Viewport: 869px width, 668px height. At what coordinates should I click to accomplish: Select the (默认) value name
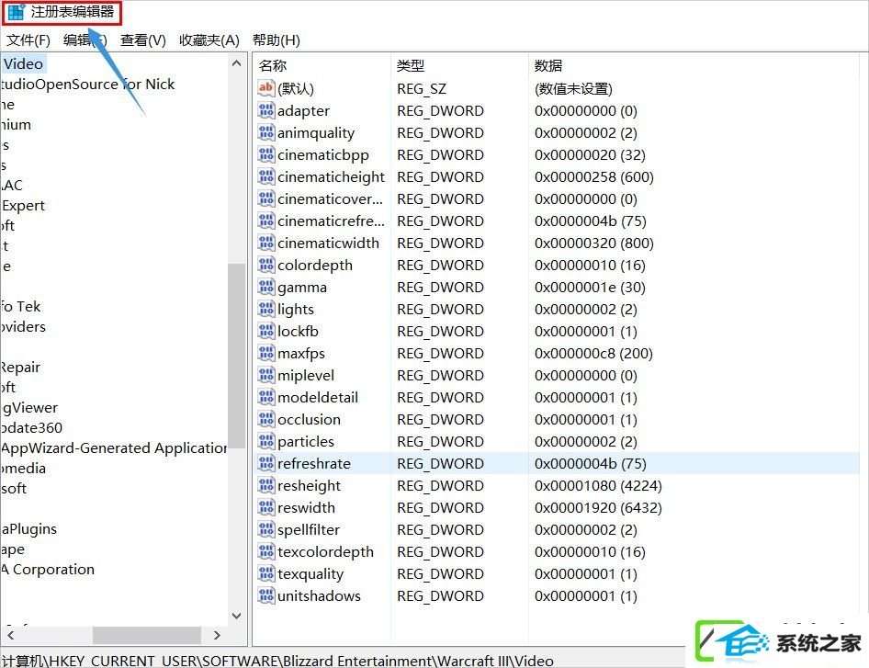(296, 89)
